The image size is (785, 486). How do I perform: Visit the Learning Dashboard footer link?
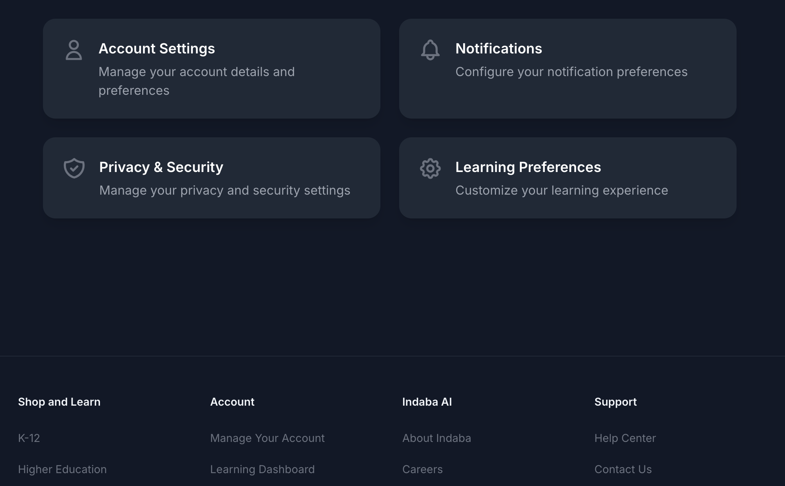click(x=262, y=470)
